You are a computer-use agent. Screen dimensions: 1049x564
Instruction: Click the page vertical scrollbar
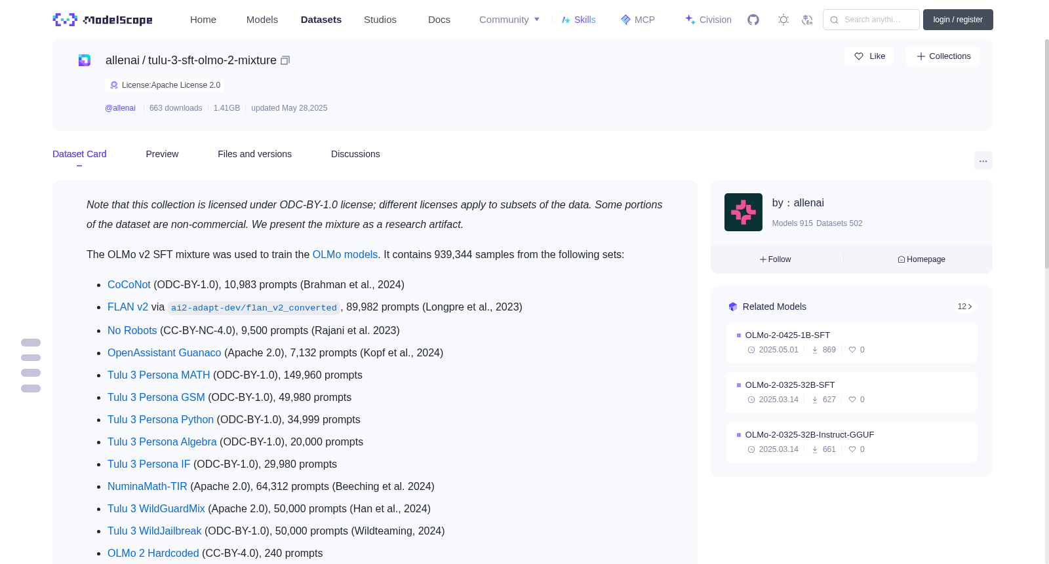1047,154
